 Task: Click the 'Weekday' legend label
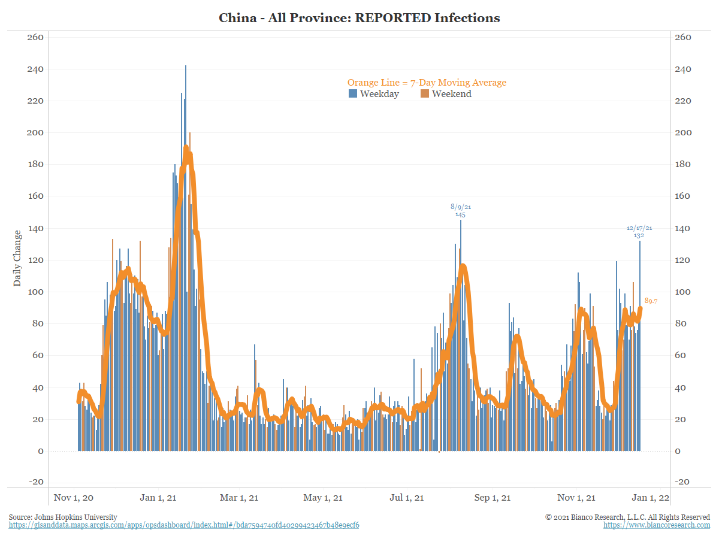[379, 94]
